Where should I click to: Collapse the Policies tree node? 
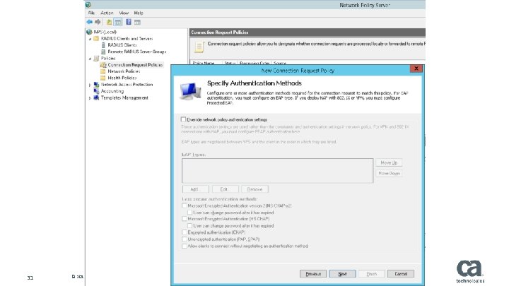pos(90,59)
